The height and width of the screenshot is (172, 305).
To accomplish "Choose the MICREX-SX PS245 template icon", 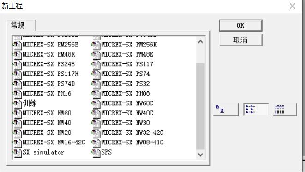I will coord(18,64).
